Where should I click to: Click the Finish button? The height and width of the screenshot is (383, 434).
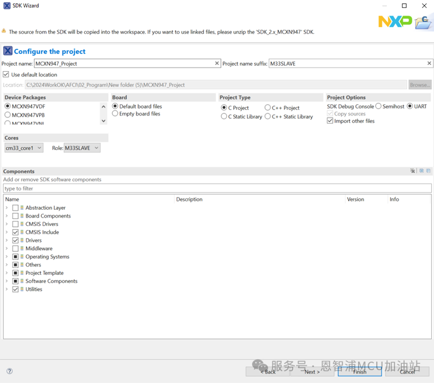tap(360, 372)
